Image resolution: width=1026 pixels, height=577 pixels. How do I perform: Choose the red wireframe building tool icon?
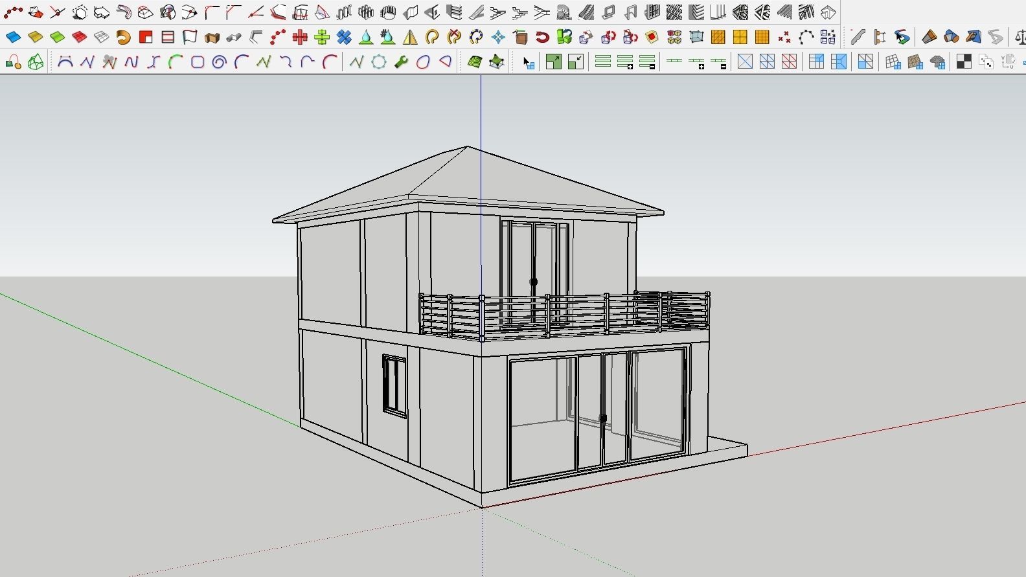pyautogui.click(x=300, y=12)
